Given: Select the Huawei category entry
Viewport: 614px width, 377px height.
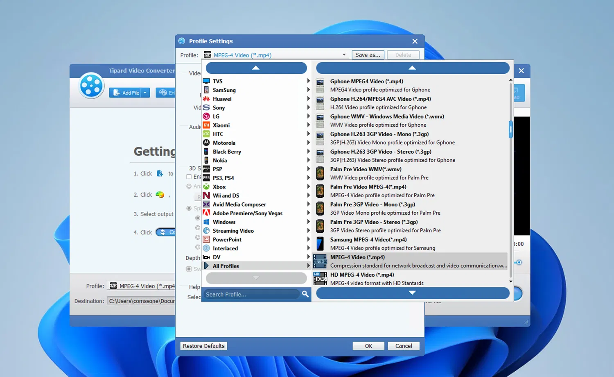Looking at the screenshot, I should click(257, 99).
